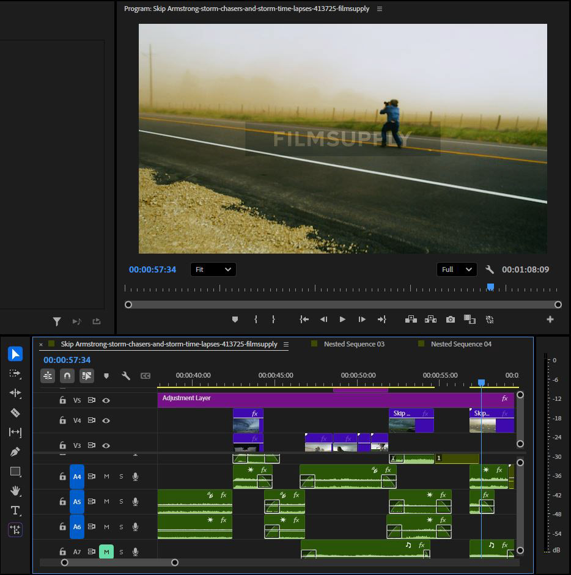
Task: Solo track A5
Action: coord(121,501)
